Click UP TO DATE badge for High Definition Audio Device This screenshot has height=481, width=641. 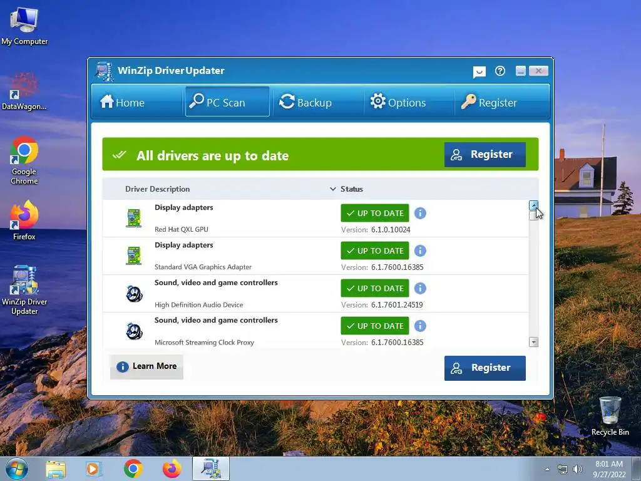[x=375, y=288]
